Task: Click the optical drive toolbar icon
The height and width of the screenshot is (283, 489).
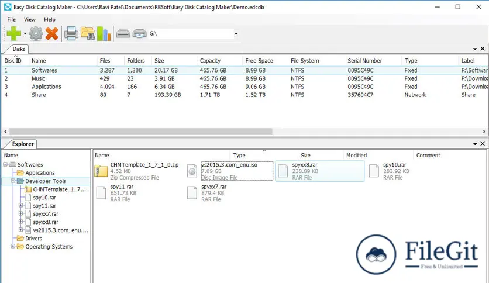Action: [x=139, y=33]
